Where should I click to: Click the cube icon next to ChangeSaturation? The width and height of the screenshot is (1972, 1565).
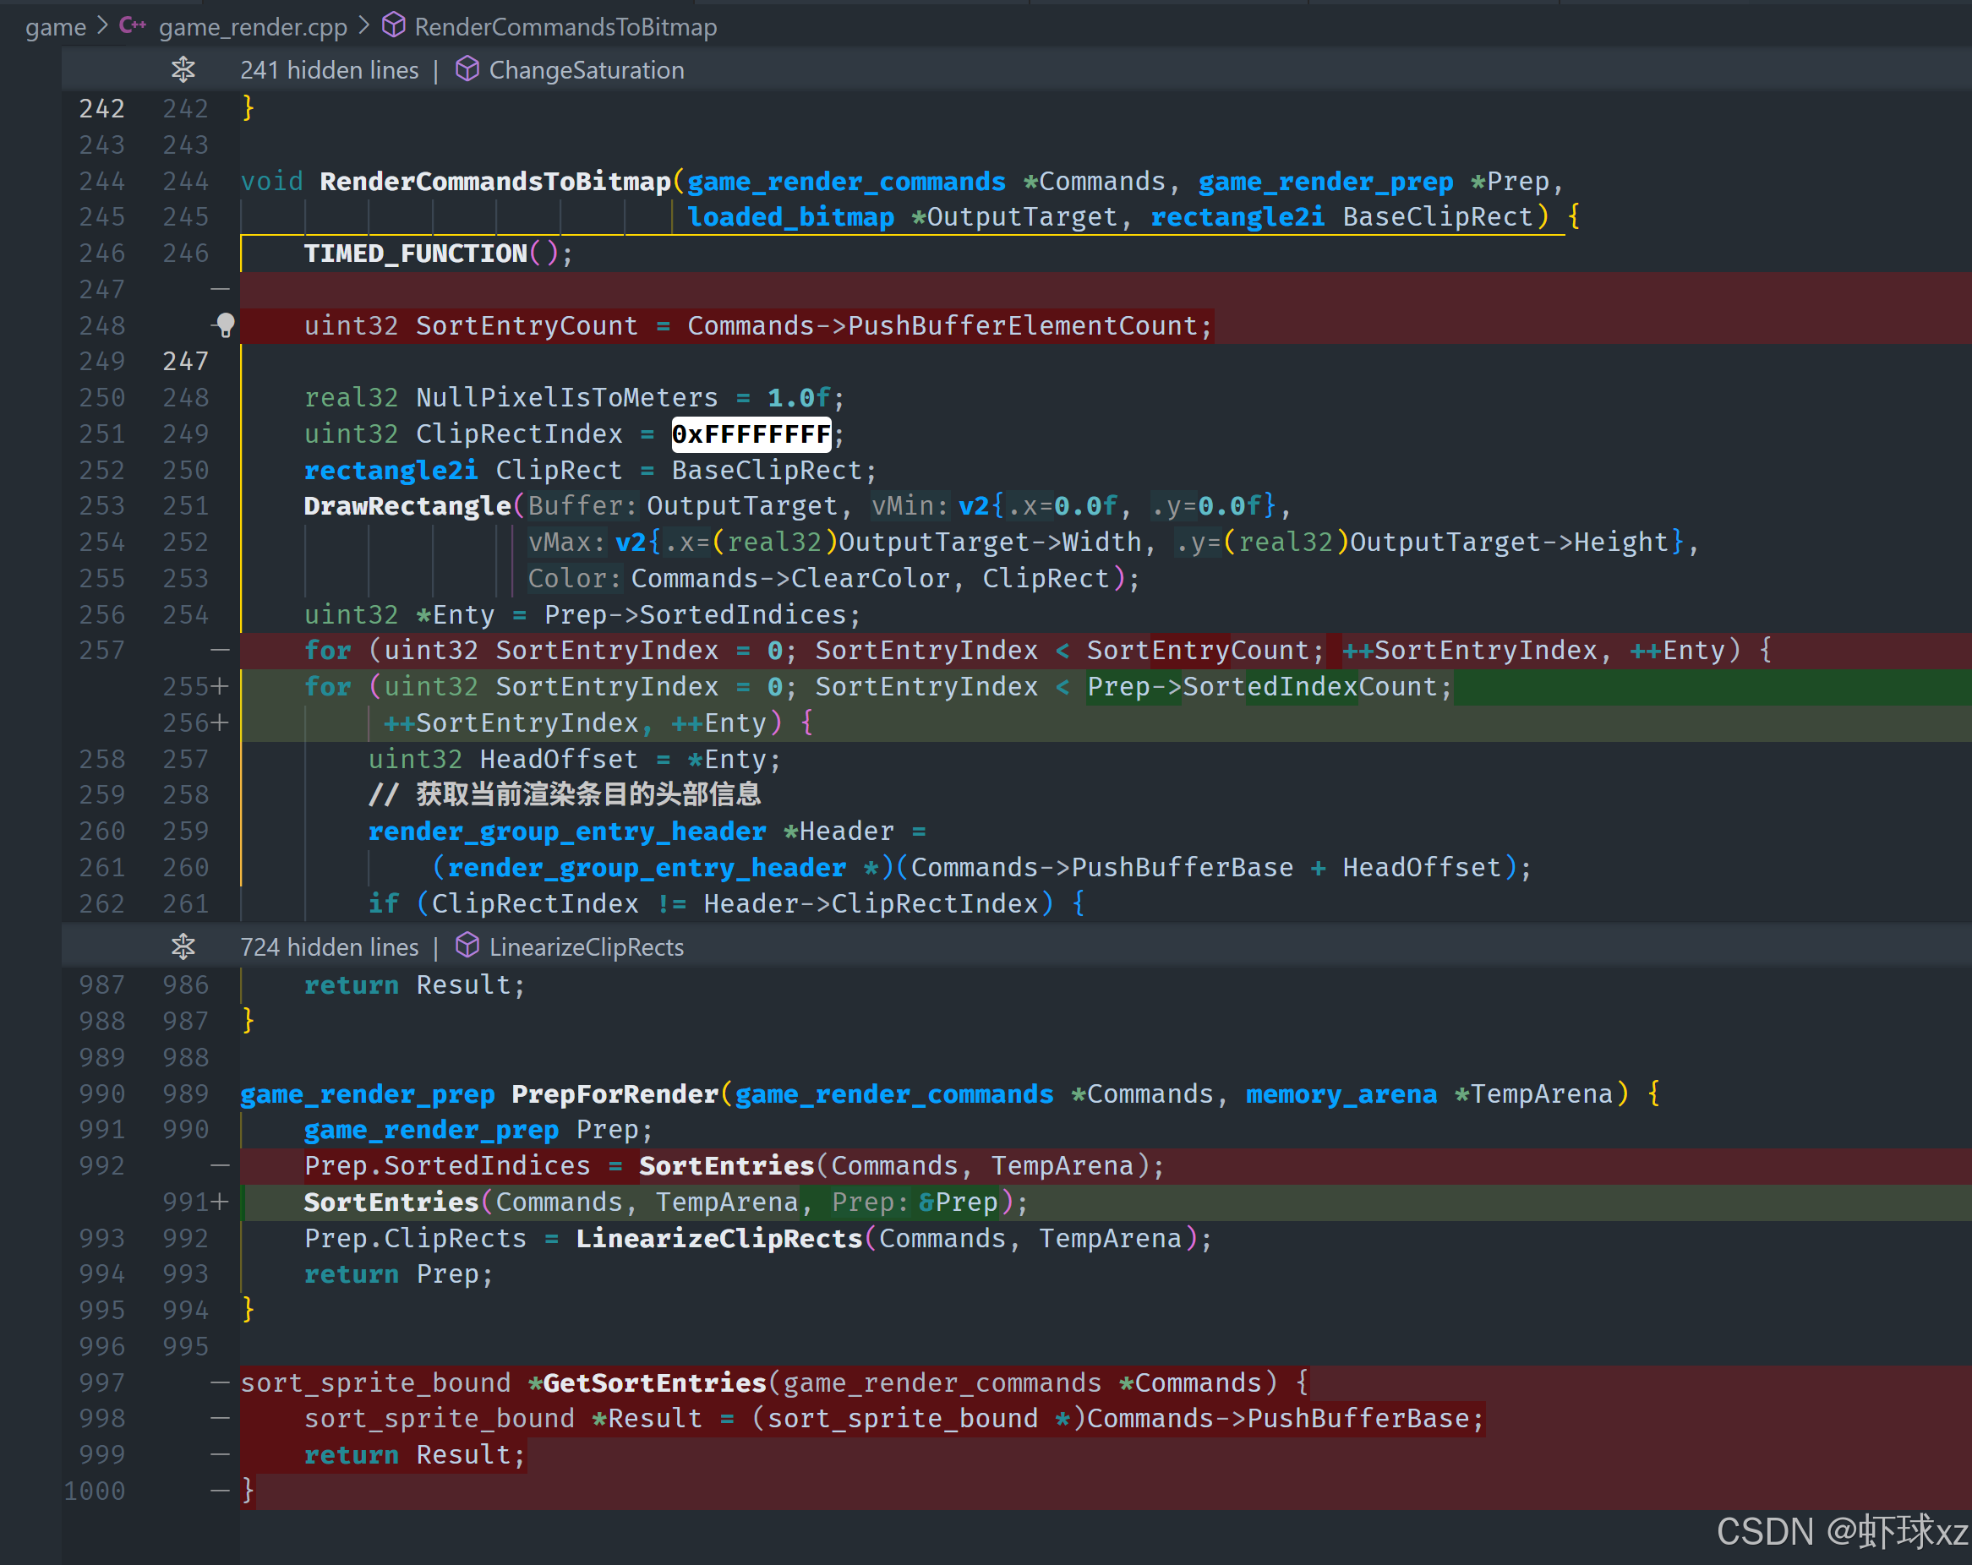(467, 69)
